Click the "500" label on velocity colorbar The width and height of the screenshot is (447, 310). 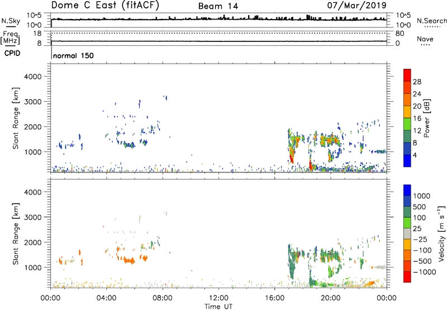coord(420,207)
